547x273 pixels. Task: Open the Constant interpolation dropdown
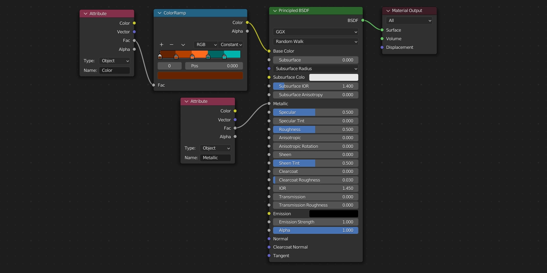coord(231,45)
